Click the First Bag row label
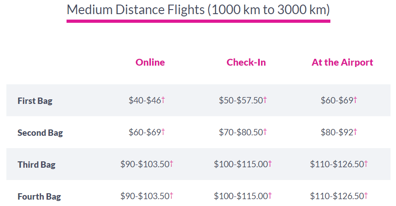Image resolution: width=396 pixels, height=206 pixels. click(35, 101)
